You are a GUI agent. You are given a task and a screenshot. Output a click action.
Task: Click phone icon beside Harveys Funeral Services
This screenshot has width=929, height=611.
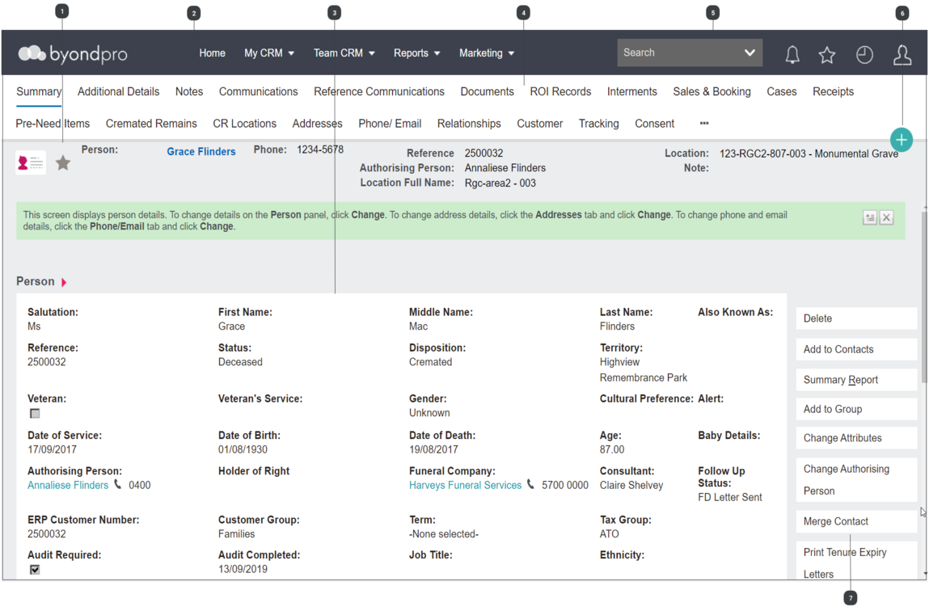click(531, 484)
